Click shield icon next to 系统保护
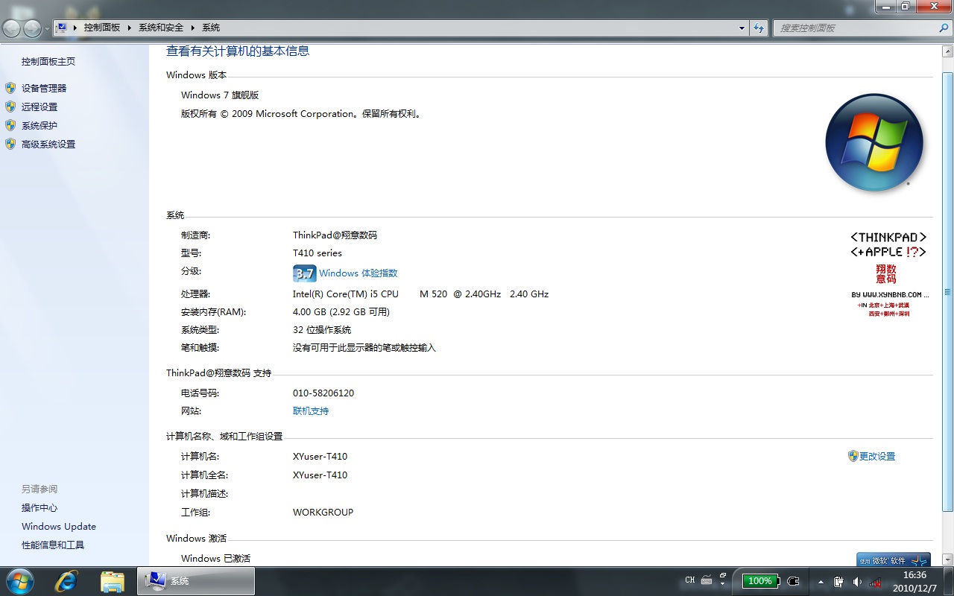 pos(10,125)
